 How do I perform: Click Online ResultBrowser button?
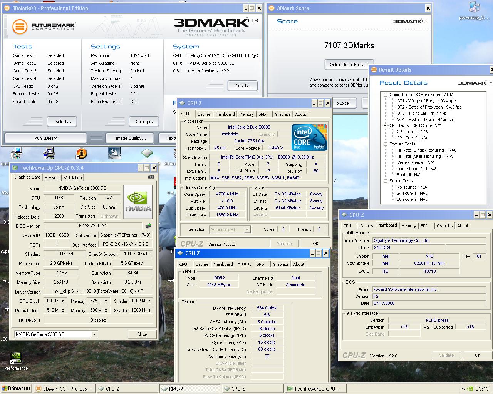click(x=349, y=65)
